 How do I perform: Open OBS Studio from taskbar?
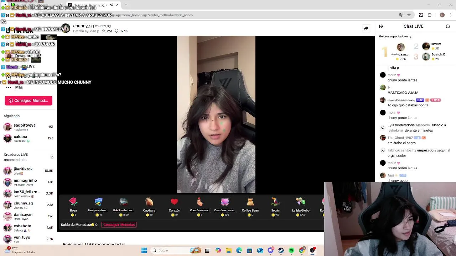pyautogui.click(x=312, y=250)
